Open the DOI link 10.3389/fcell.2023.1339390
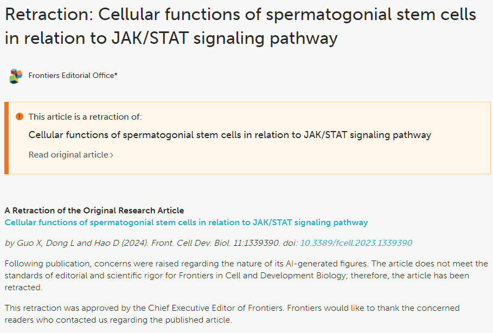 click(356, 243)
